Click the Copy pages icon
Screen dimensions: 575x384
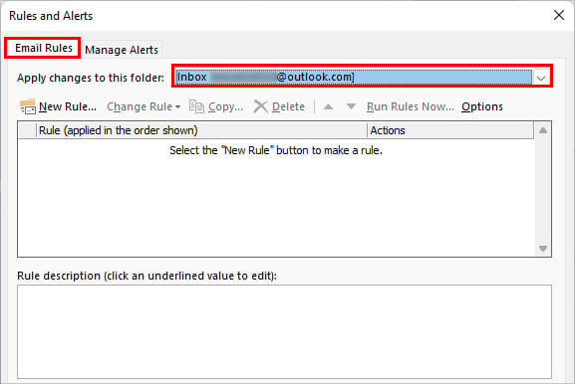pyautogui.click(x=196, y=106)
